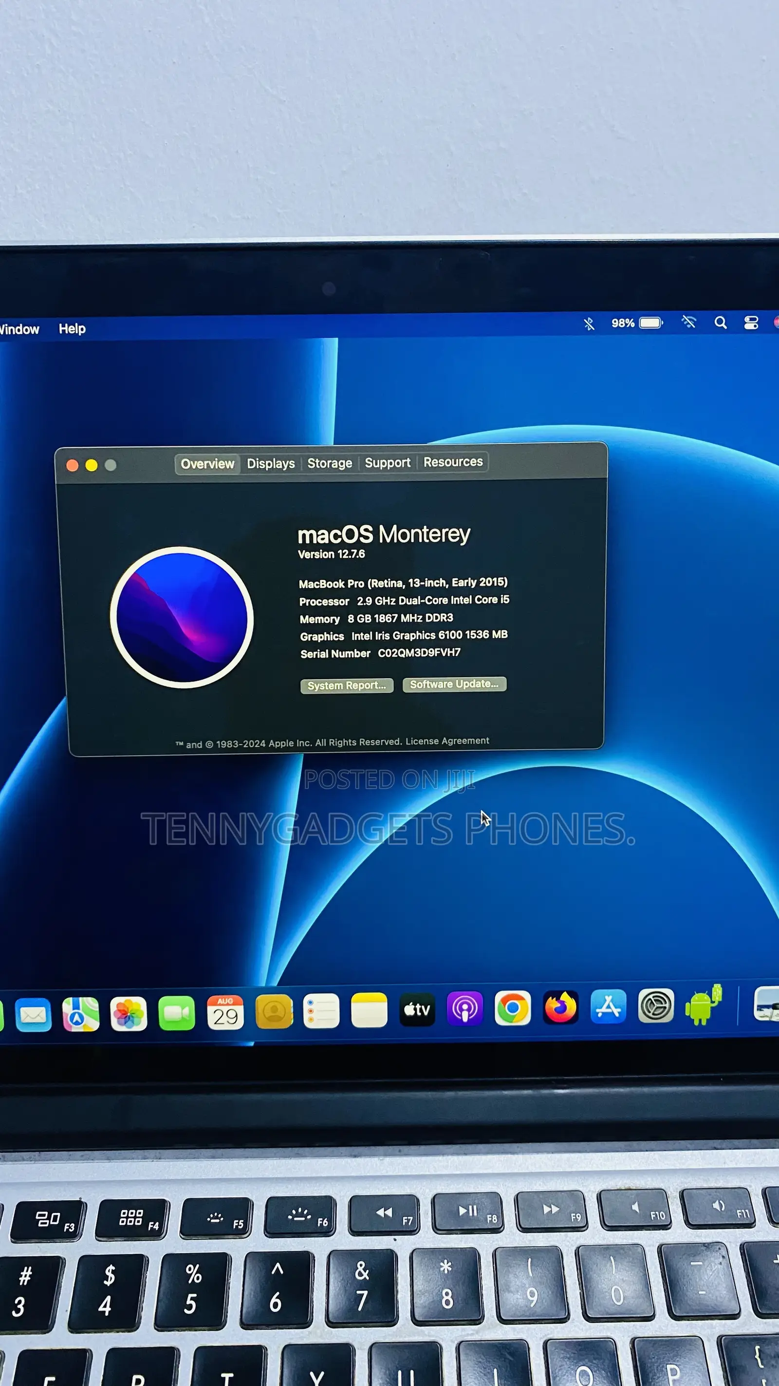
Task: Switch to the Support tab
Action: (x=387, y=463)
